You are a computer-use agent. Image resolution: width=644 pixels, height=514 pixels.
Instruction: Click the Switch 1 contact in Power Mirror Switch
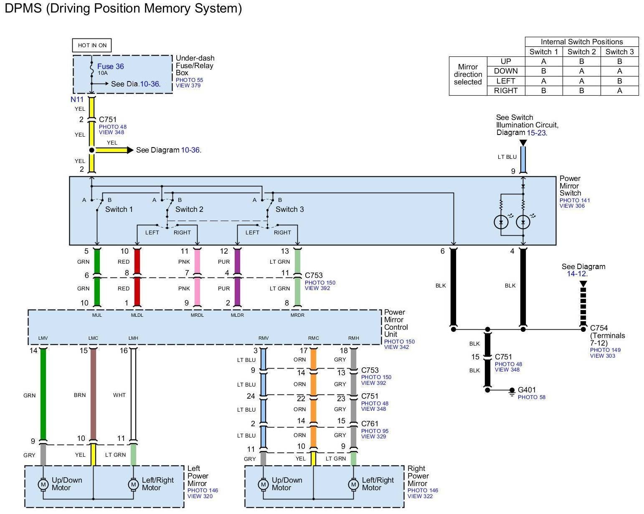(x=99, y=205)
